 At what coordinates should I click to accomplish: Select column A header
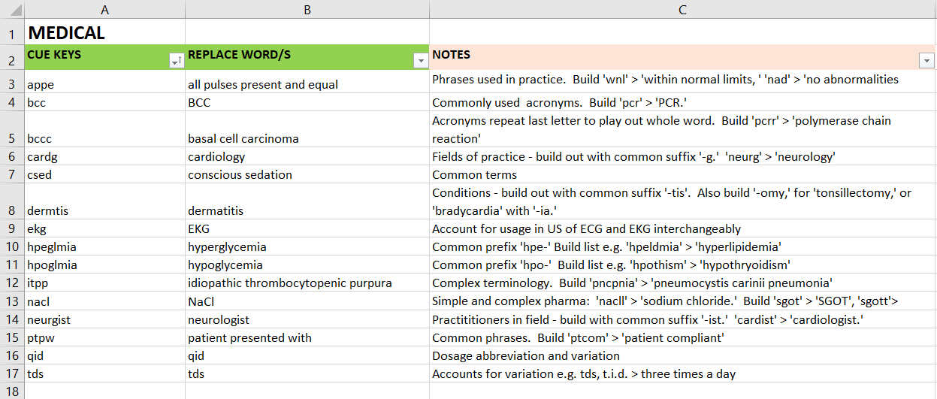[x=104, y=11]
